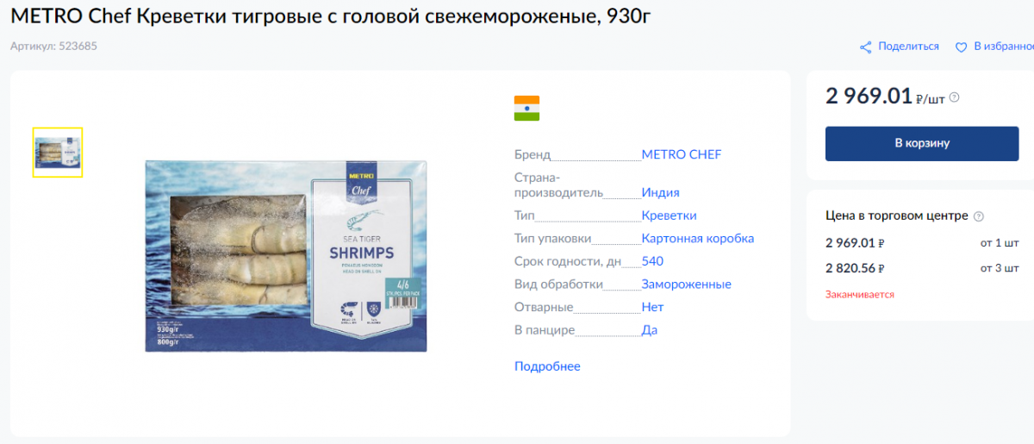This screenshot has height=444, width=1034.
Task: Click the Индия country link
Action: [661, 193]
